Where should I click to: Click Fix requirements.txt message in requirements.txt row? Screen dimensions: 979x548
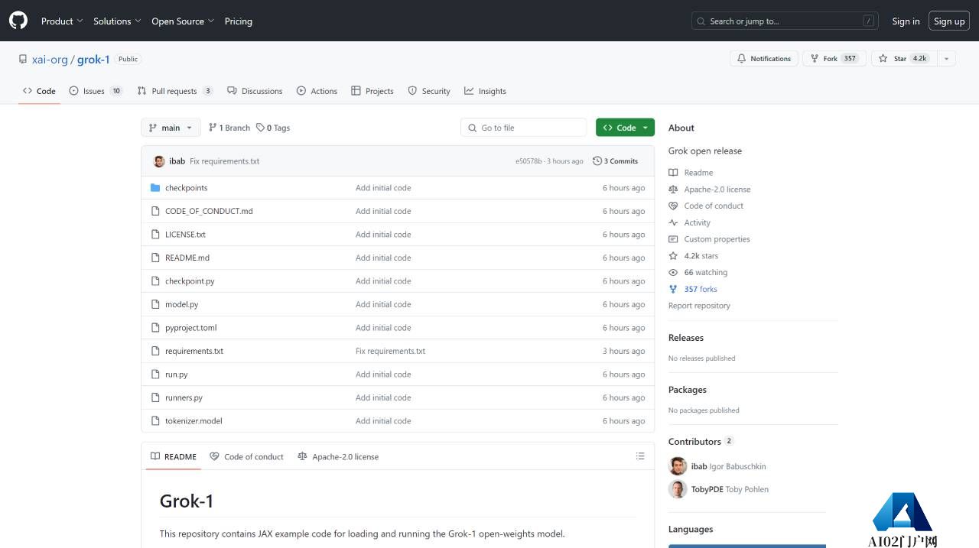click(390, 351)
